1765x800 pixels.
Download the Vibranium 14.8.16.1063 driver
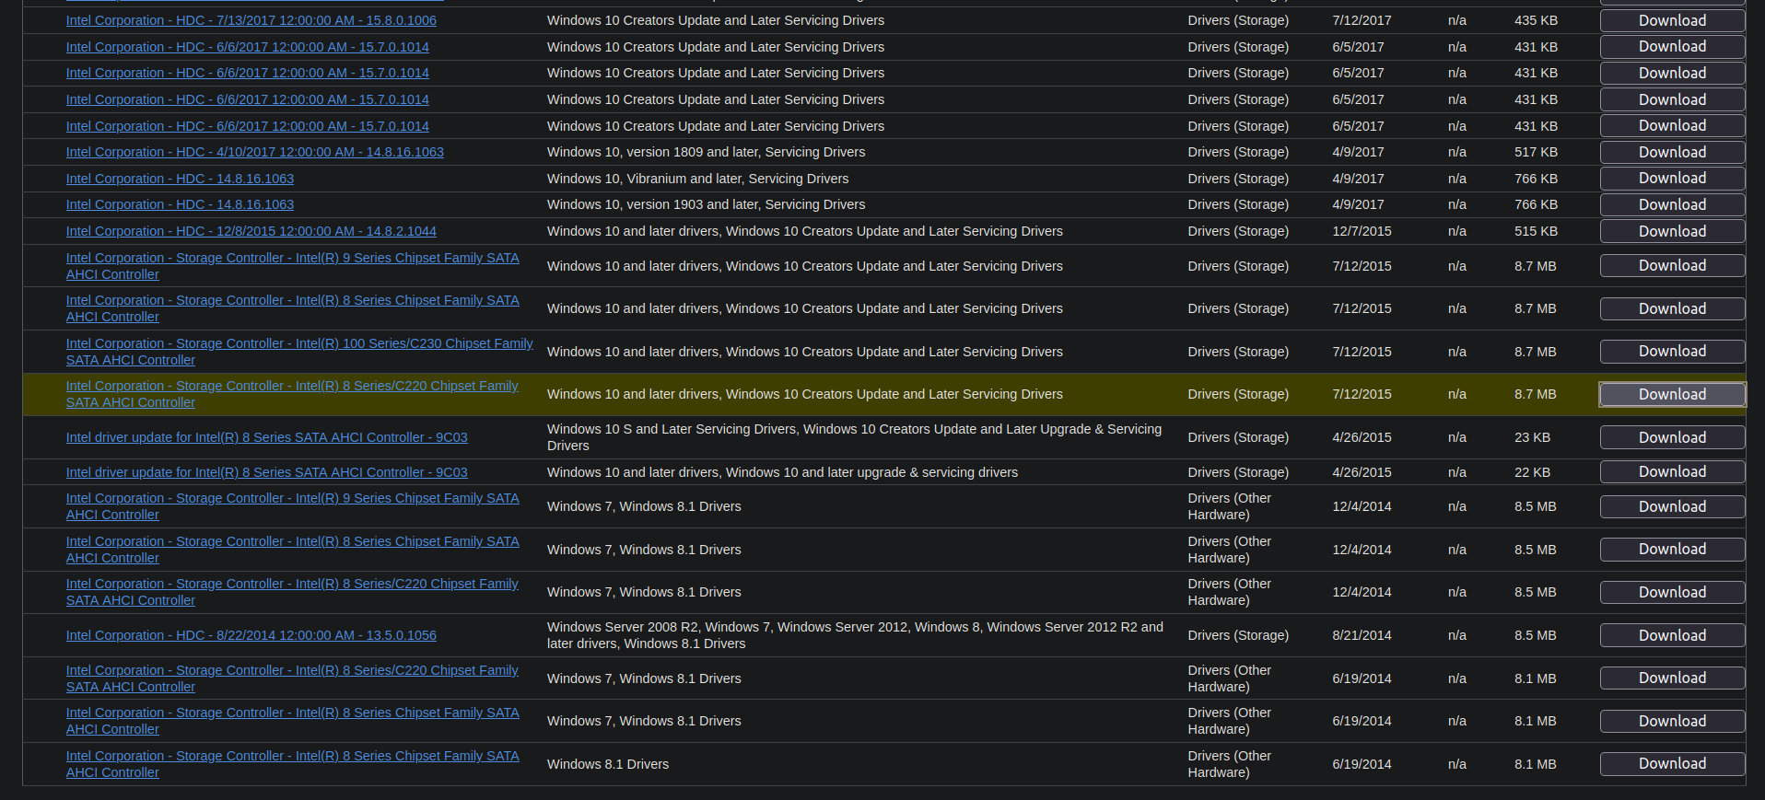pos(1672,179)
